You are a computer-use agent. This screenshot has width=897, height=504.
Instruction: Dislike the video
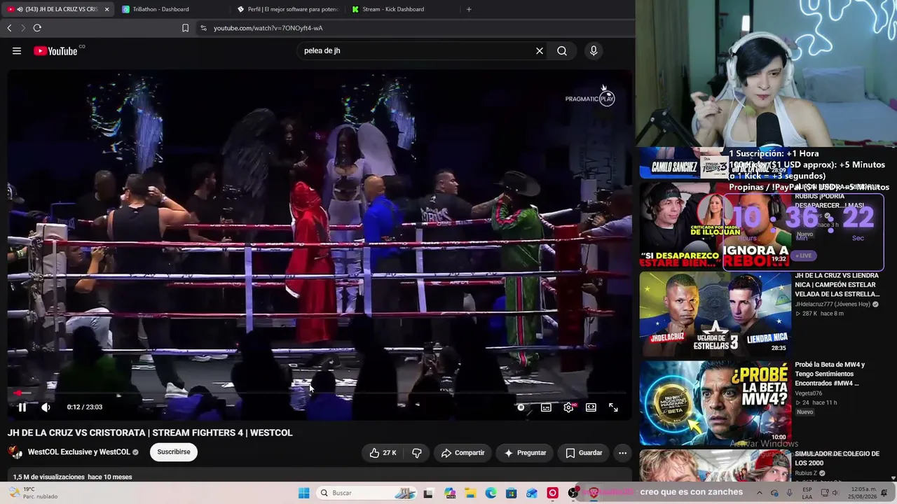(416, 453)
